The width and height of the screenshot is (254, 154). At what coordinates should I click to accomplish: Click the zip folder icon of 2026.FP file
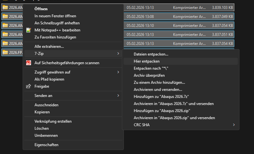5,52
